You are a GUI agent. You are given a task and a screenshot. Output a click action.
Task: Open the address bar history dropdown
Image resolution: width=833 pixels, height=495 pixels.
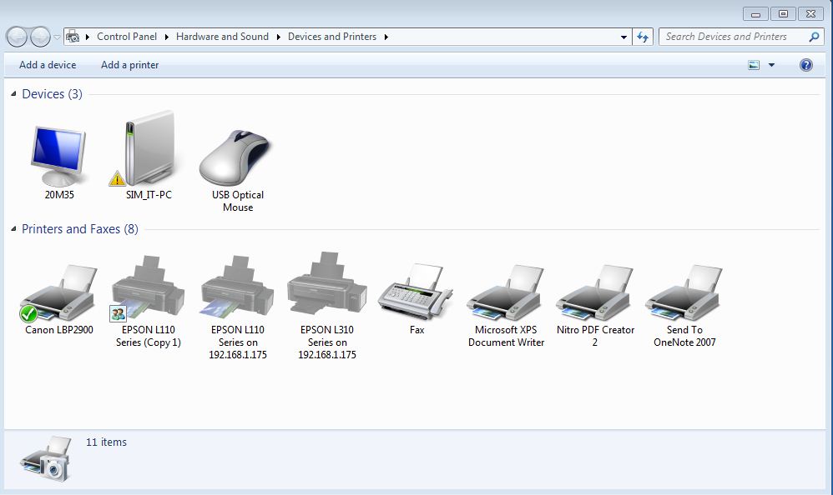(623, 37)
